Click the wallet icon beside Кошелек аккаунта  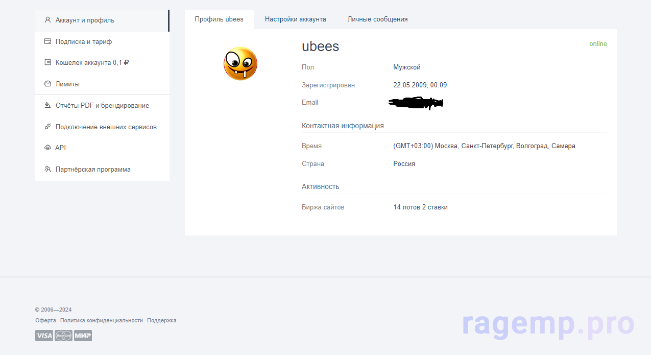(x=47, y=62)
